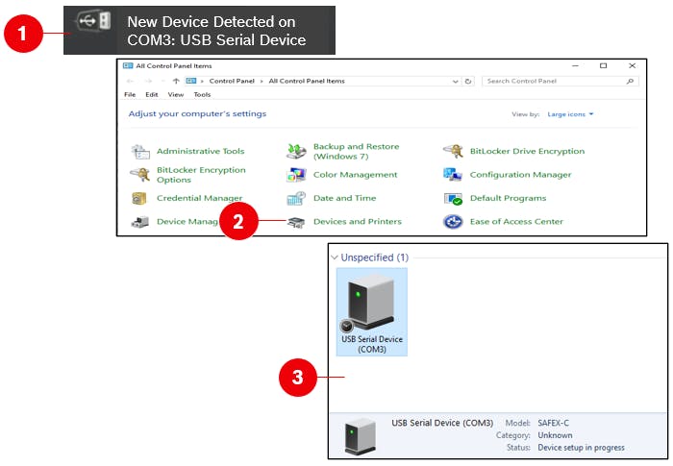Collapse the Unspecified (1) group
Viewport: 673px width, 466px height.
(x=335, y=258)
